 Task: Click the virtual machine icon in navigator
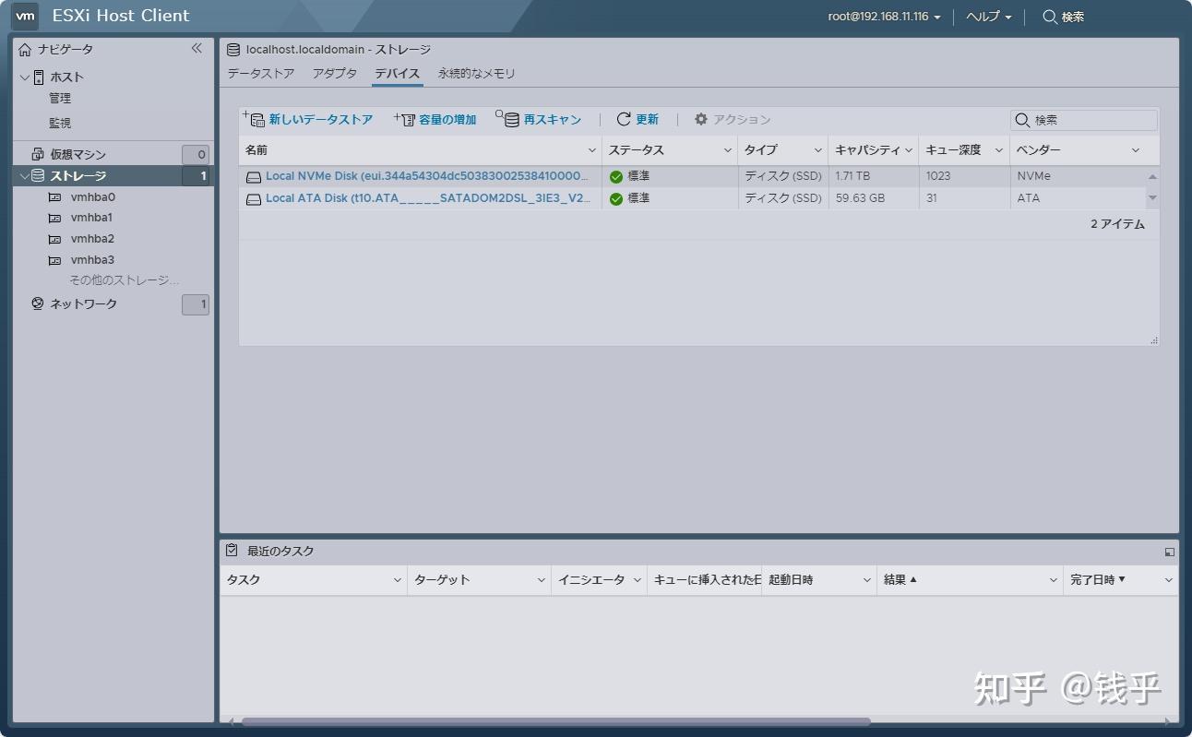click(x=38, y=154)
